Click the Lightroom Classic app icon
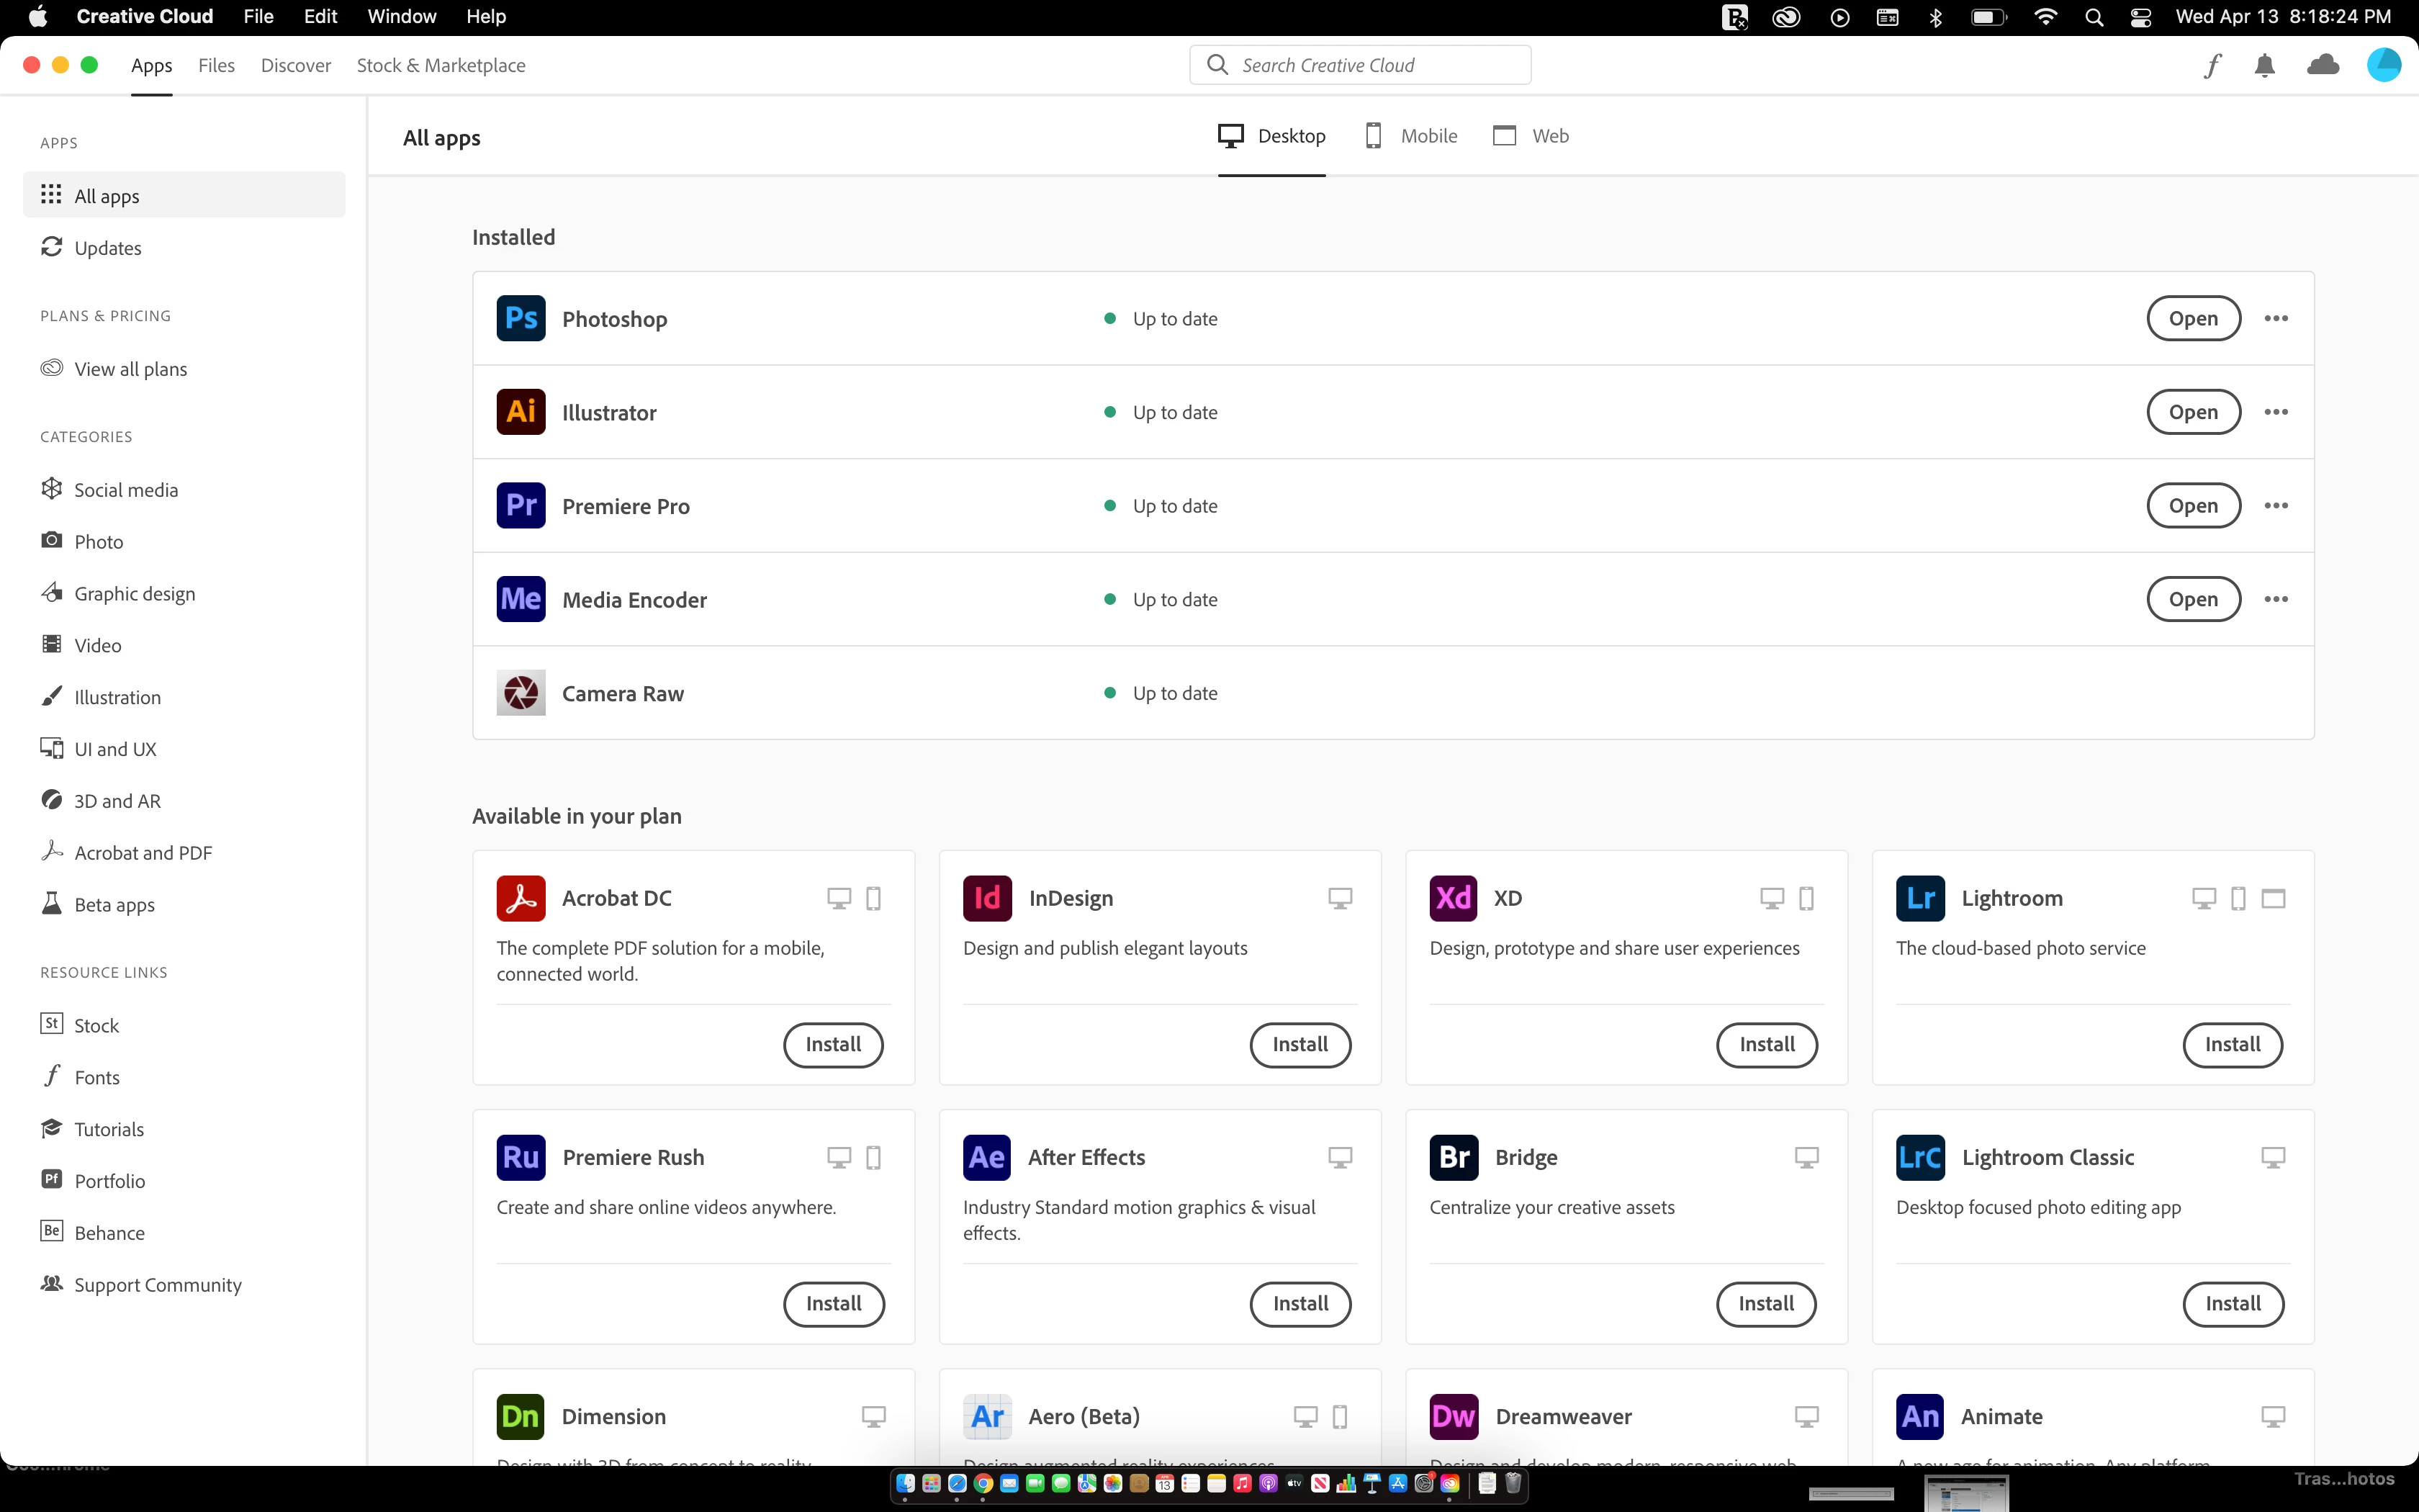Image resolution: width=2419 pixels, height=1512 pixels. pyautogui.click(x=1920, y=1157)
